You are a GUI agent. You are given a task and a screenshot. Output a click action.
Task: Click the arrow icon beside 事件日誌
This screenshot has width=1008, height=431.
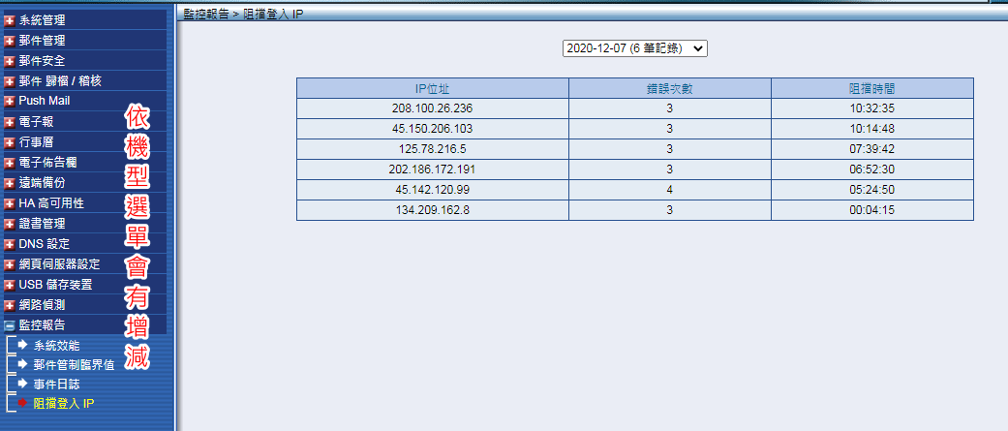[23, 384]
